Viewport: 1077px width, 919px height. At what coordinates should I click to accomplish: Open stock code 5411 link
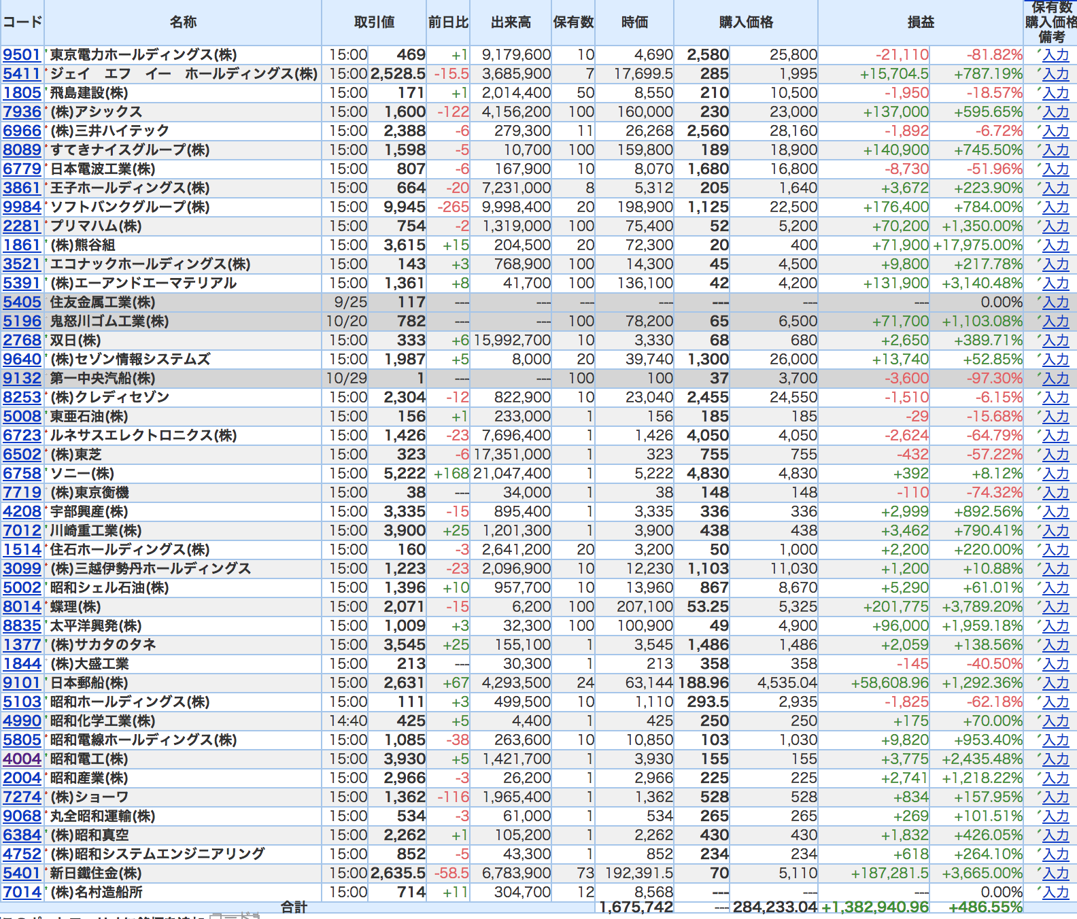pyautogui.click(x=22, y=74)
